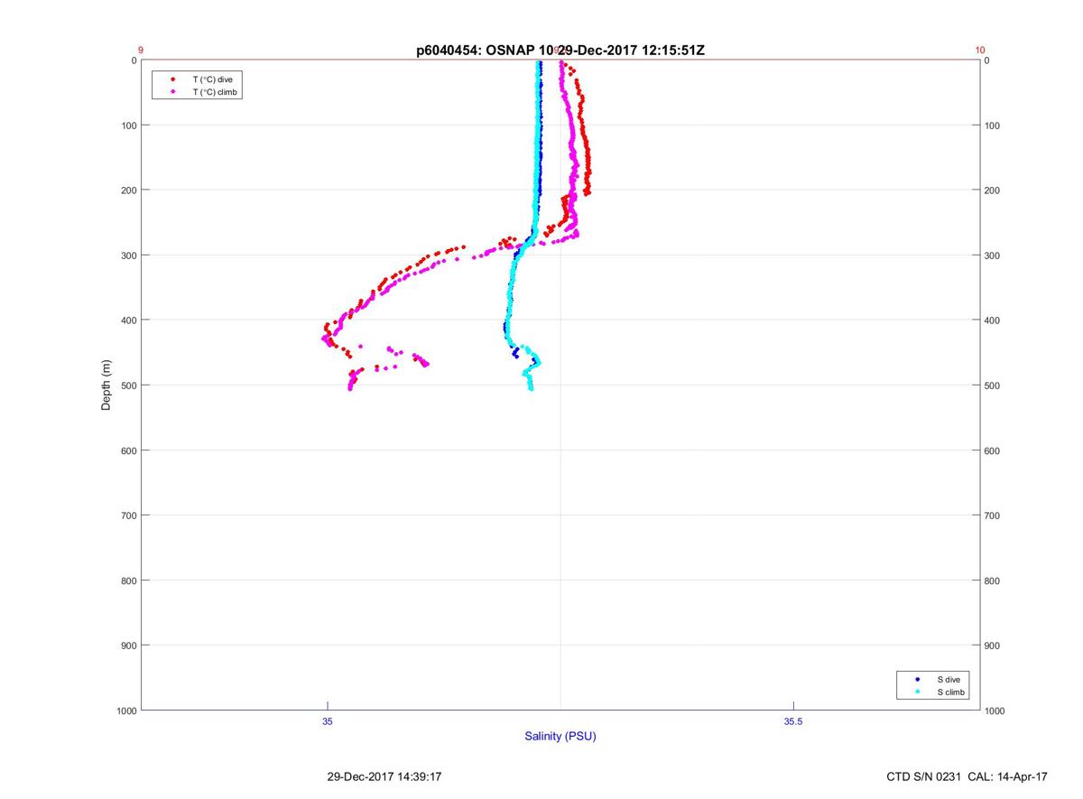Click the "800" depth tick on right axis
1083x799 pixels.
tap(993, 581)
